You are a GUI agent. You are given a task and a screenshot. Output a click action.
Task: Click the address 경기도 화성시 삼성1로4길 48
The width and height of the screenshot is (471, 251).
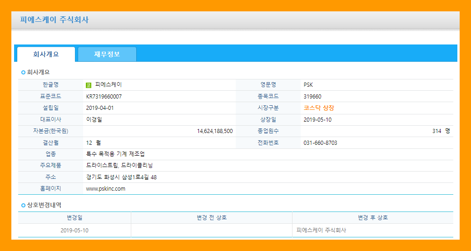(x=121, y=177)
